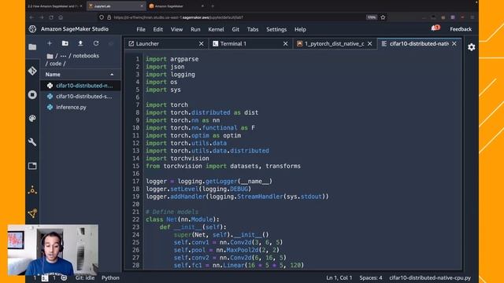504x283 pixels.
Task: Refresh the file list
Action: click(x=96, y=43)
